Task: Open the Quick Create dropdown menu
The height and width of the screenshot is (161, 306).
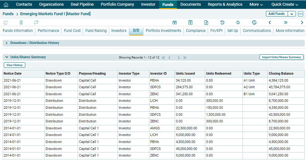Action: point(285,4)
